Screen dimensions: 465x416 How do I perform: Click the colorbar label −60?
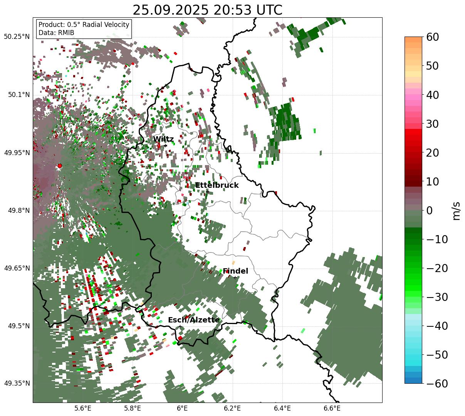437,383
